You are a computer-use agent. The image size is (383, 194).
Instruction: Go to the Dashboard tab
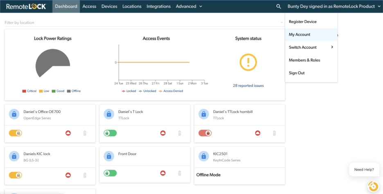click(66, 7)
